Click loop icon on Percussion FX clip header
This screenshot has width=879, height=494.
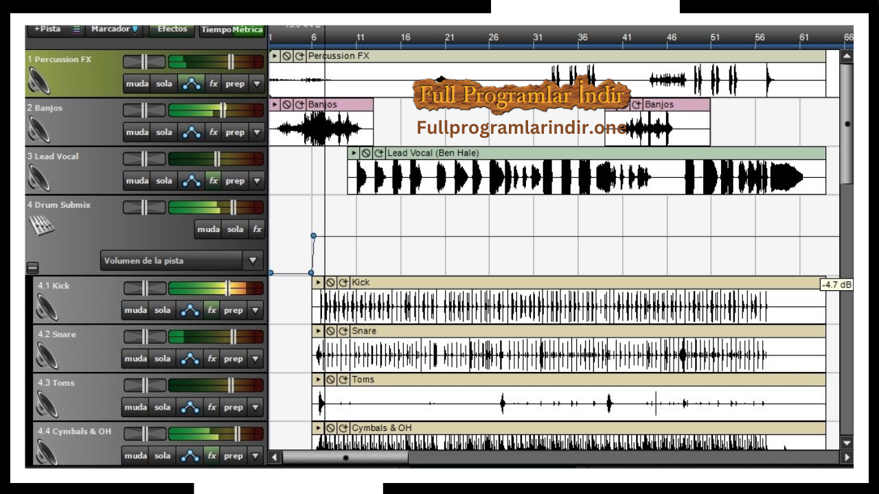pos(300,56)
